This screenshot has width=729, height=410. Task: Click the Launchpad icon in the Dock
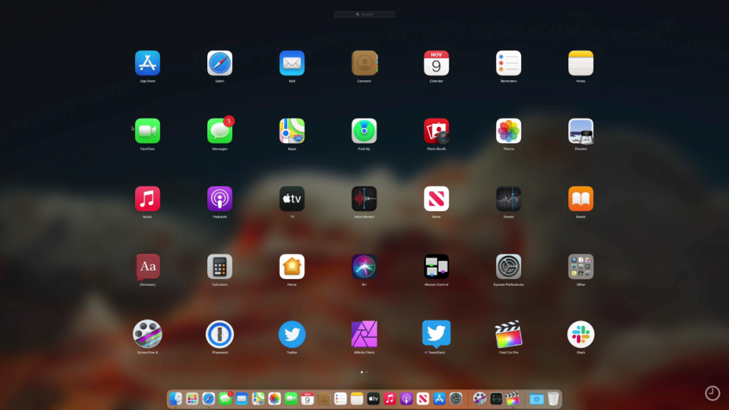point(192,399)
